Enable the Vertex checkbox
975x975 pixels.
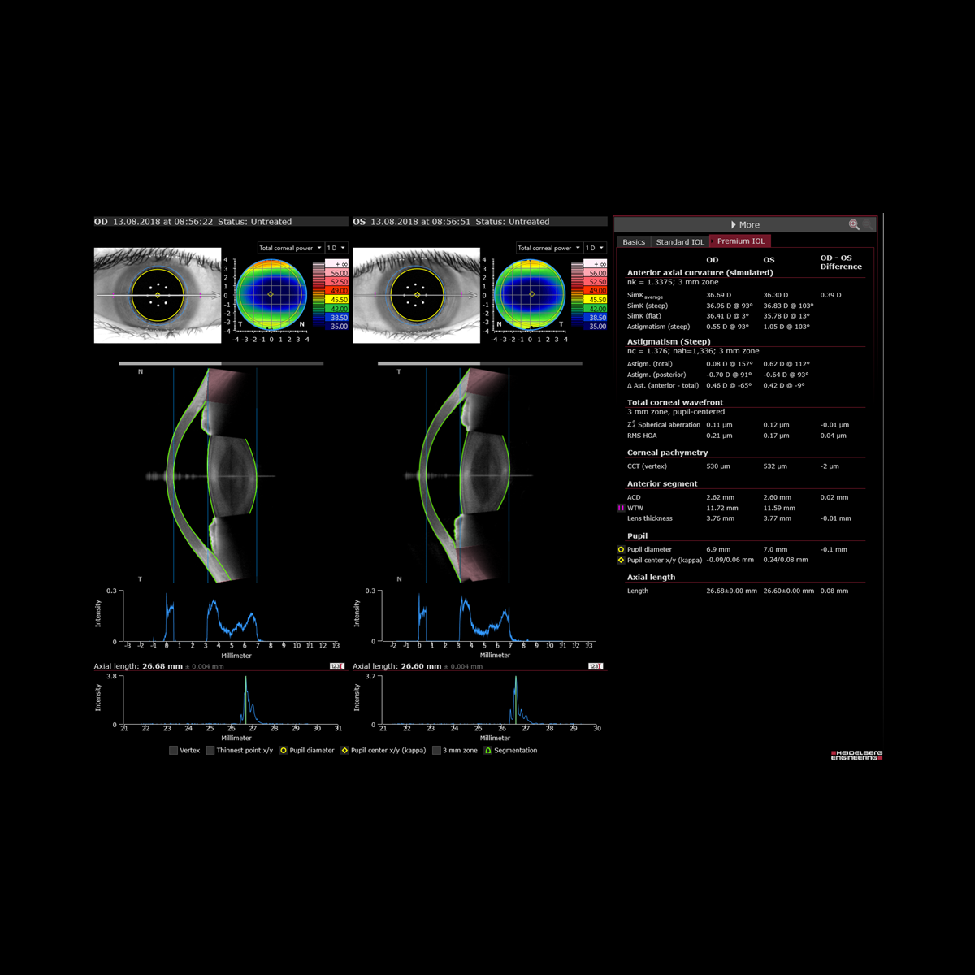point(173,751)
